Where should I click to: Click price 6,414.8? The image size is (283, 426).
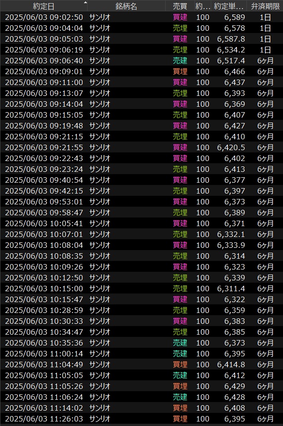click(x=231, y=364)
